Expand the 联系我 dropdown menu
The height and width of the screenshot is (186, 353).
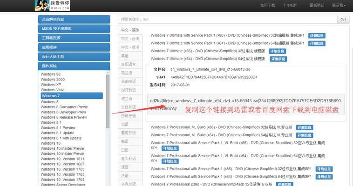339,5
